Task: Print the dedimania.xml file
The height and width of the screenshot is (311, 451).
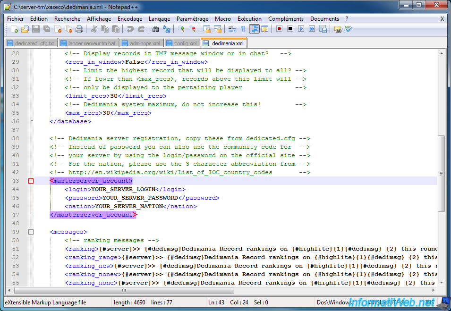Action: pyautogui.click(x=79, y=29)
